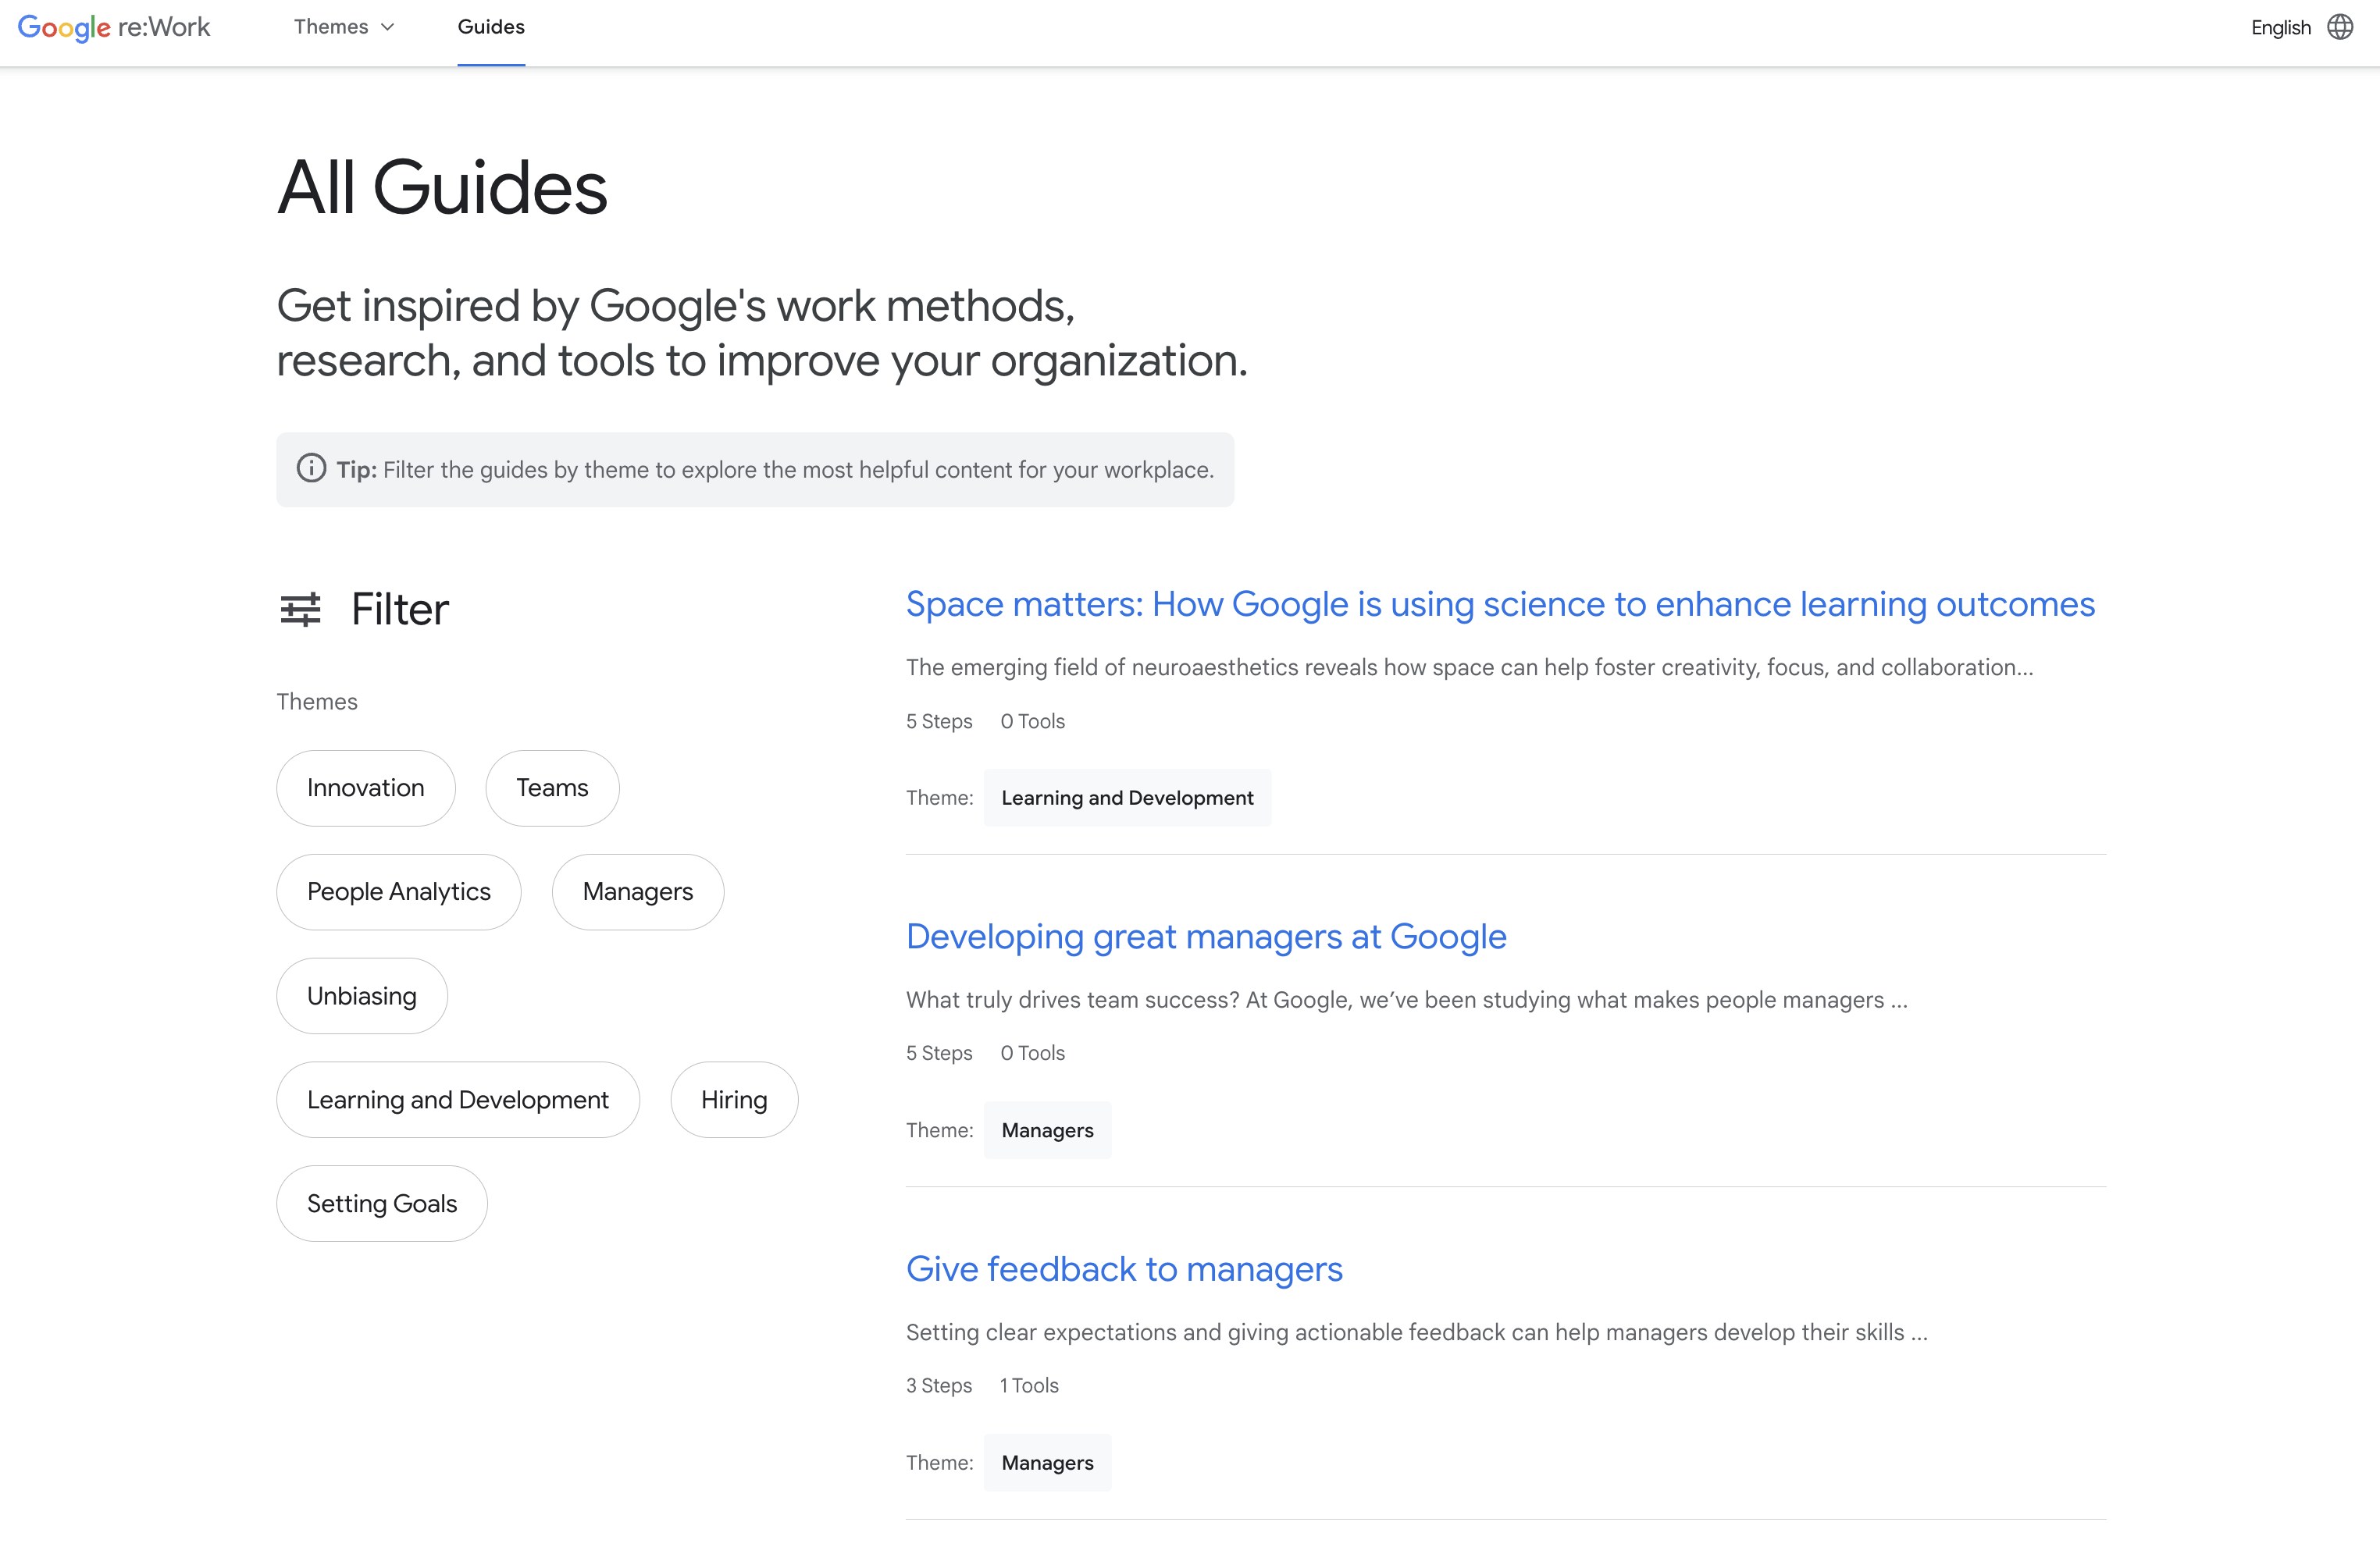Toggle the Managers filter chip
The height and width of the screenshot is (1547, 2380).
(x=638, y=891)
